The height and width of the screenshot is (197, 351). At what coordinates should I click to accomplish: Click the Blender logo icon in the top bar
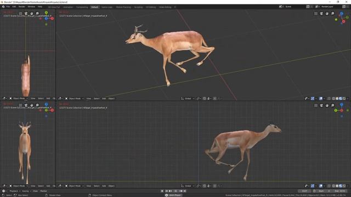3,7
